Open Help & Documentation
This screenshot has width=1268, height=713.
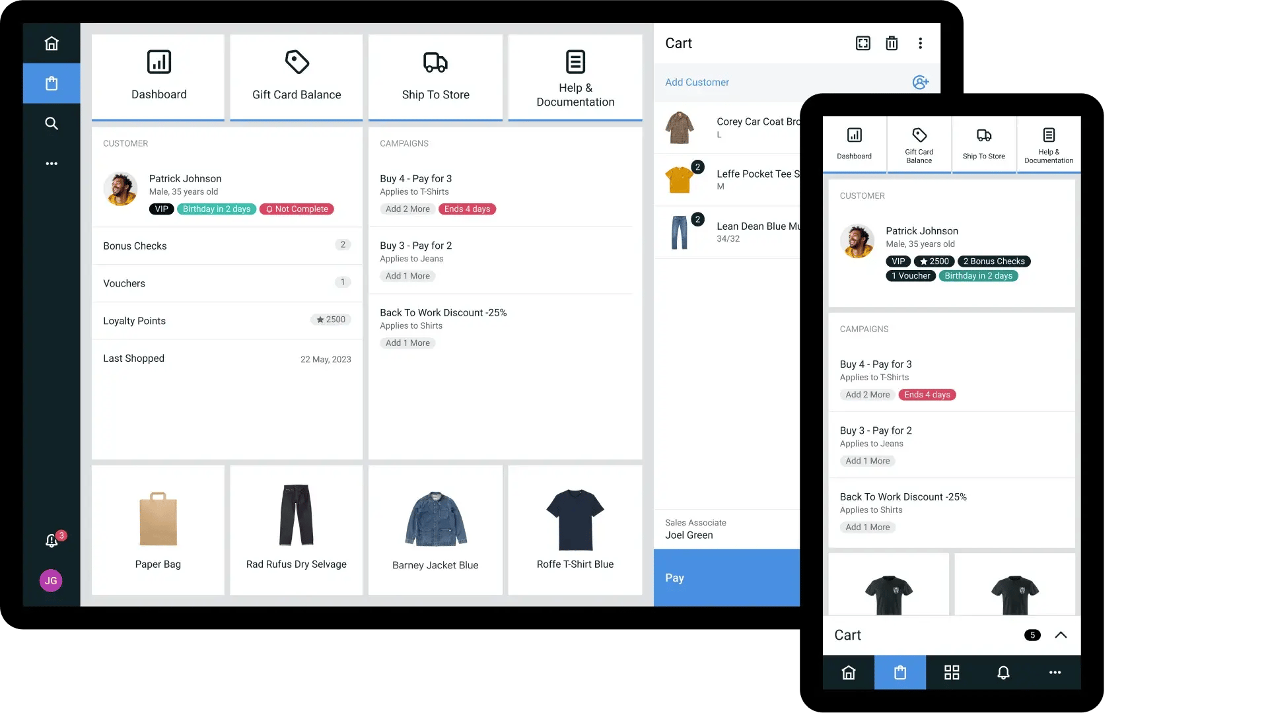click(575, 76)
